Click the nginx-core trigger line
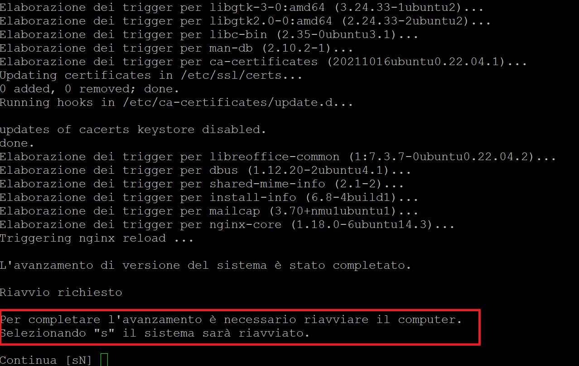This screenshot has width=579, height=366. (x=227, y=224)
